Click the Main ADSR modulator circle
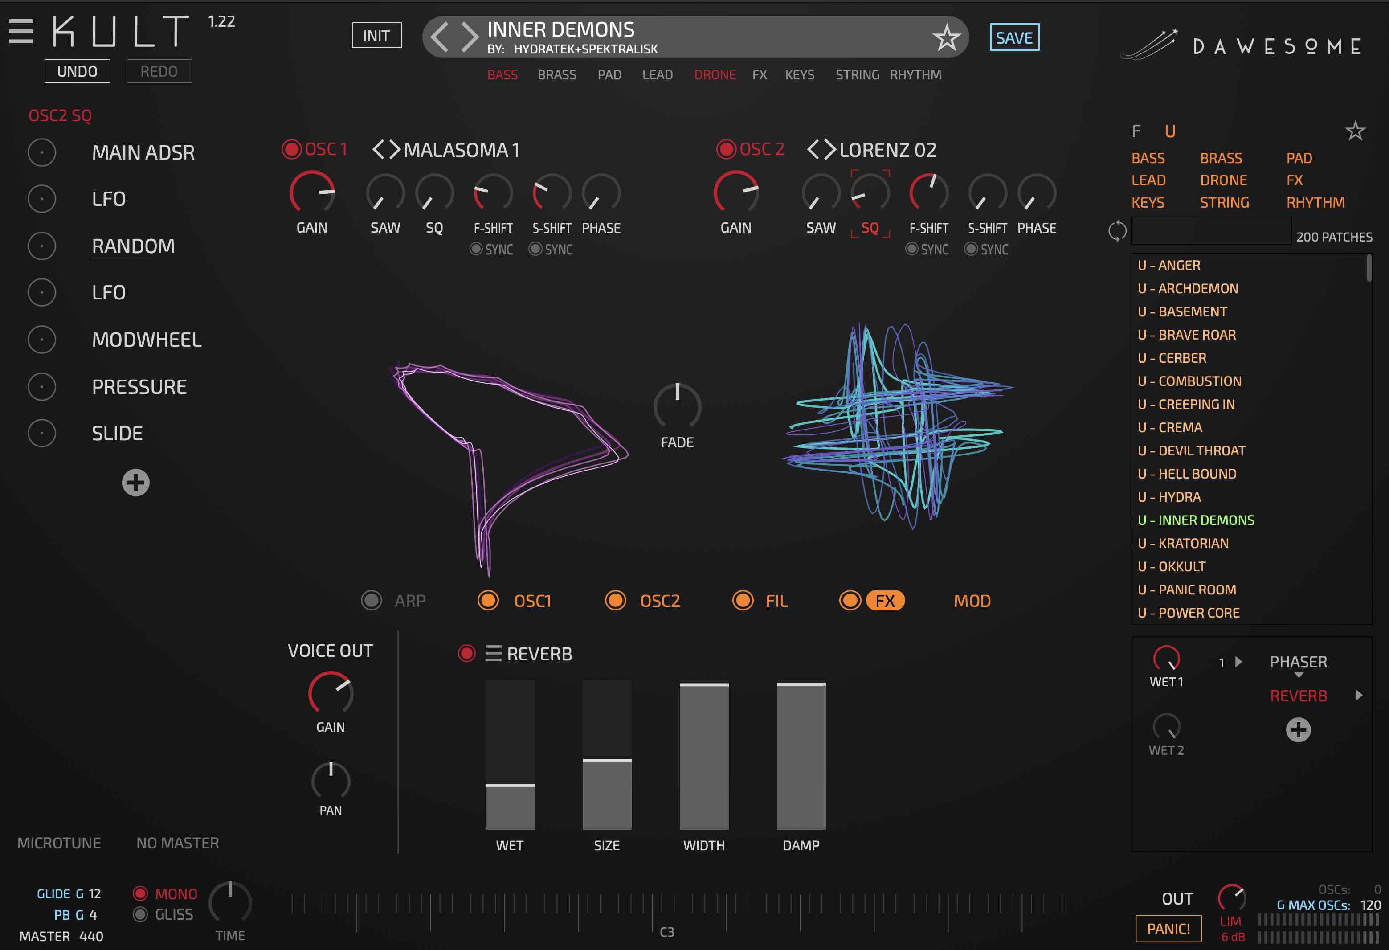Viewport: 1389px width, 950px height. (42, 152)
